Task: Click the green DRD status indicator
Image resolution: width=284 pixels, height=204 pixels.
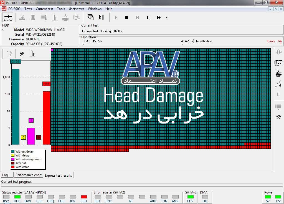Action: pos(17,197)
